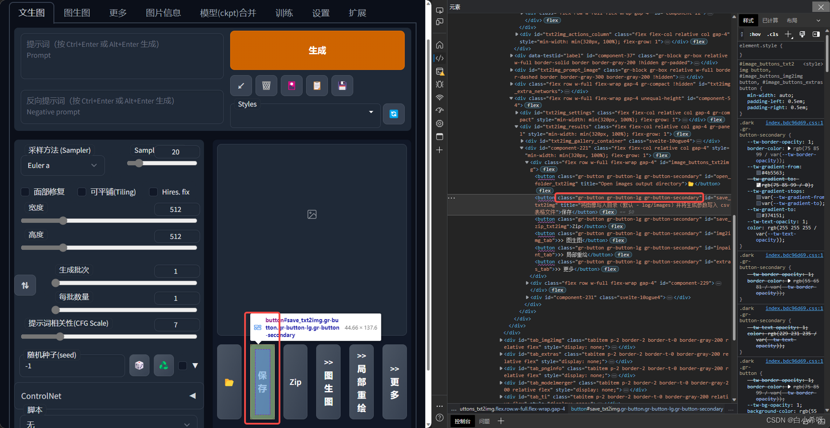Toggle the .cls element classes button
Viewport: 830px width, 428px height.
(773, 34)
